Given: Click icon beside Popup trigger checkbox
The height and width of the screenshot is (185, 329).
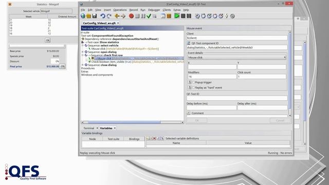Looking at the screenshot, I should (190, 82).
